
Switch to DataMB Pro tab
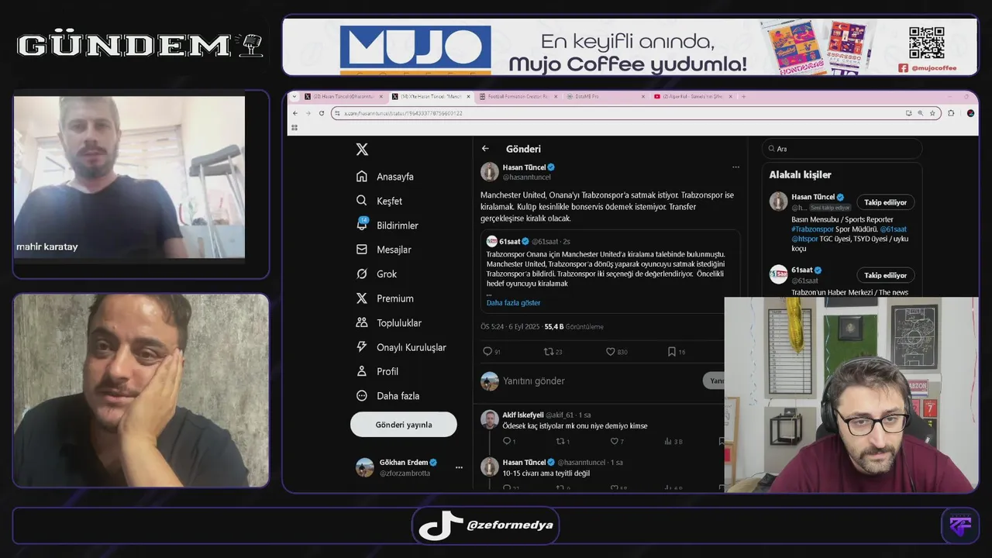605,97
